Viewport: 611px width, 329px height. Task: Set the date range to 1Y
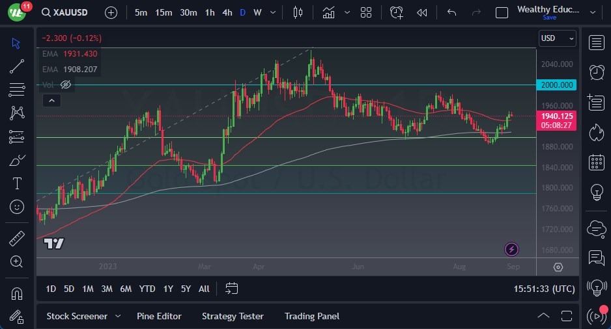168,289
